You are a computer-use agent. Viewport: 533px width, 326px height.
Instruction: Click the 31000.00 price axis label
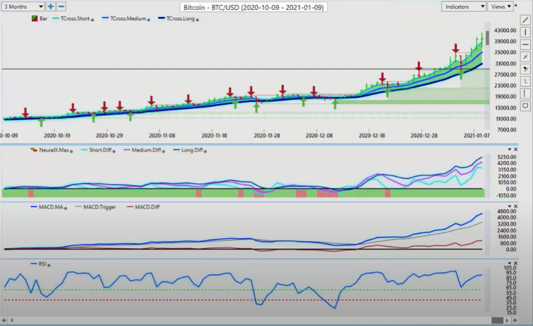pyautogui.click(x=505, y=64)
